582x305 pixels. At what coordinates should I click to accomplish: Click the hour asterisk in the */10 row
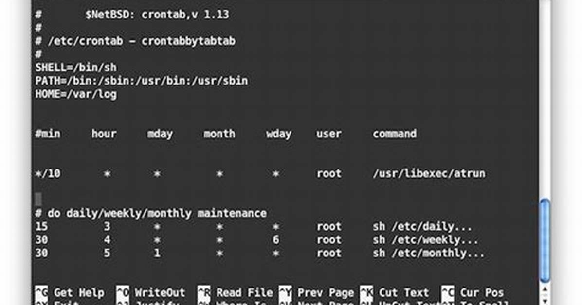107,173
